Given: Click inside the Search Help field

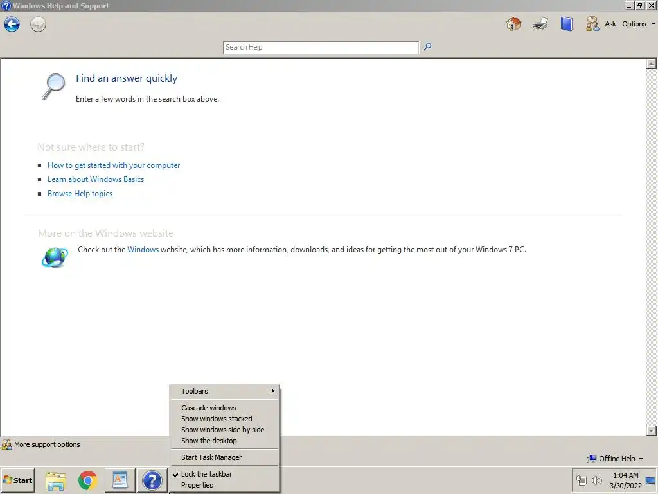Looking at the screenshot, I should 321,48.
